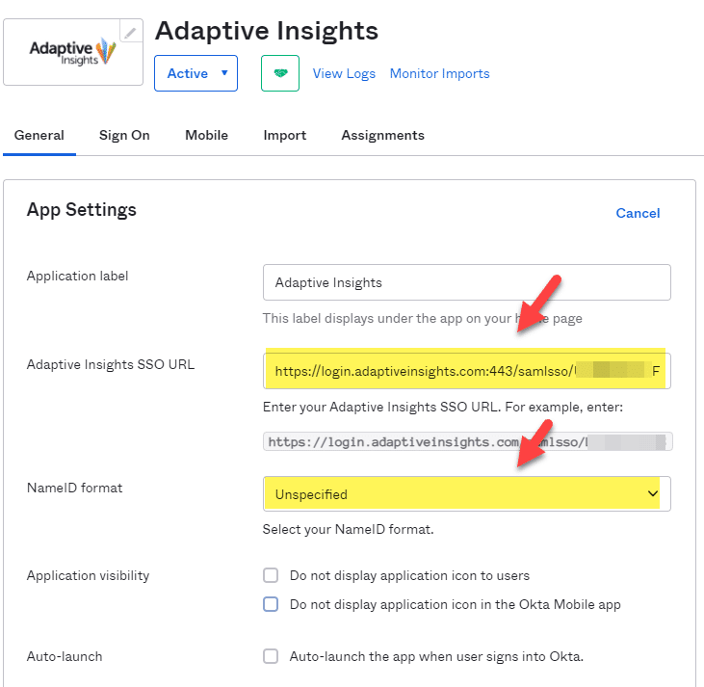Screen dimensions: 704x687
Task: Open the Active status dropdown
Action: coord(196,73)
